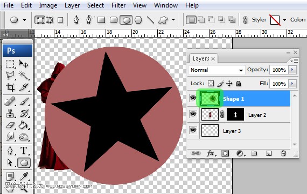The width and height of the screenshot is (307, 194).
Task: Delete layer using the trash icon
Action: pos(283,153)
